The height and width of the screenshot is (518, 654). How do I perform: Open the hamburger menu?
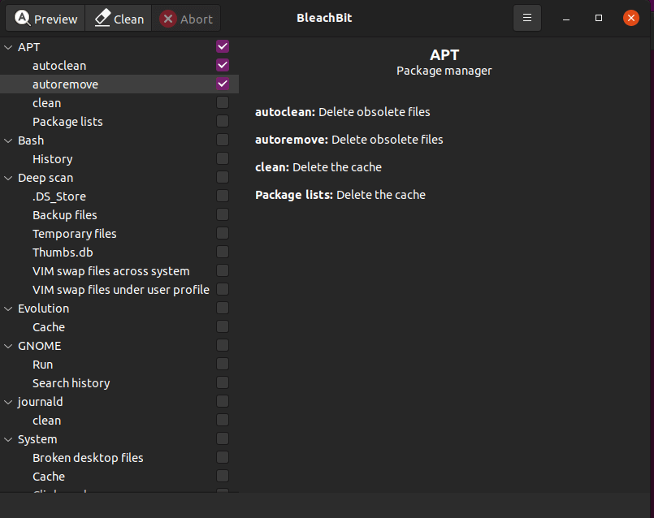(x=526, y=18)
